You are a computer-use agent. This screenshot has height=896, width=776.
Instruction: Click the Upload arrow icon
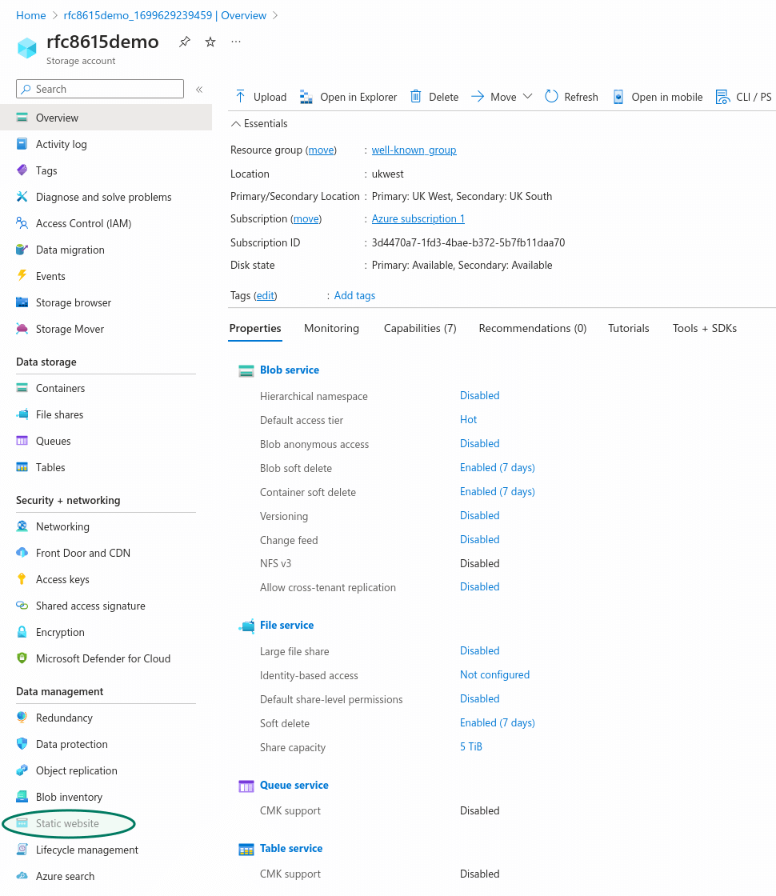241,97
